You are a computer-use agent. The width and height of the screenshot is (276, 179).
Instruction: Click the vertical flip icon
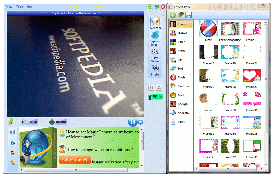159,88
